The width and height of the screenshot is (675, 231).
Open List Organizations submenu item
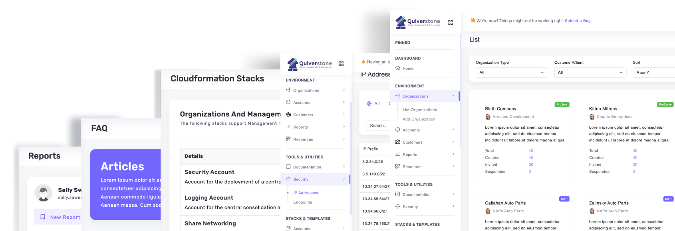[420, 110]
